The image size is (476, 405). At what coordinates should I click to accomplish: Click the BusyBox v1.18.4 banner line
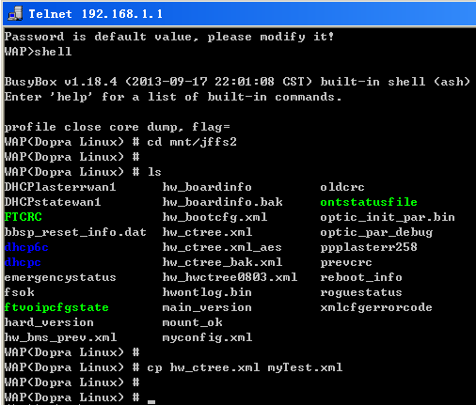[237, 82]
